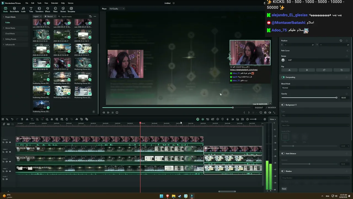Open the Speed stopwatch tool in timeline toolbar
This screenshot has height=199, width=353.
click(67, 119)
